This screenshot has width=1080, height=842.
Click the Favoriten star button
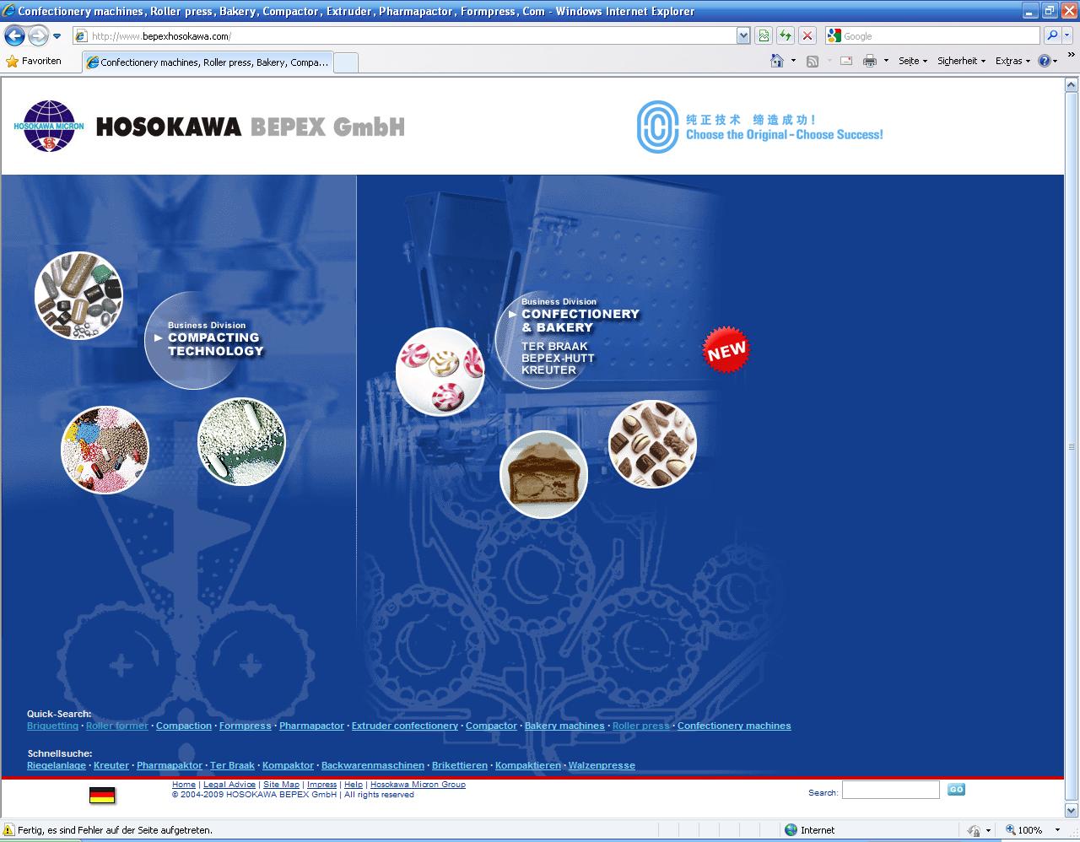point(34,61)
